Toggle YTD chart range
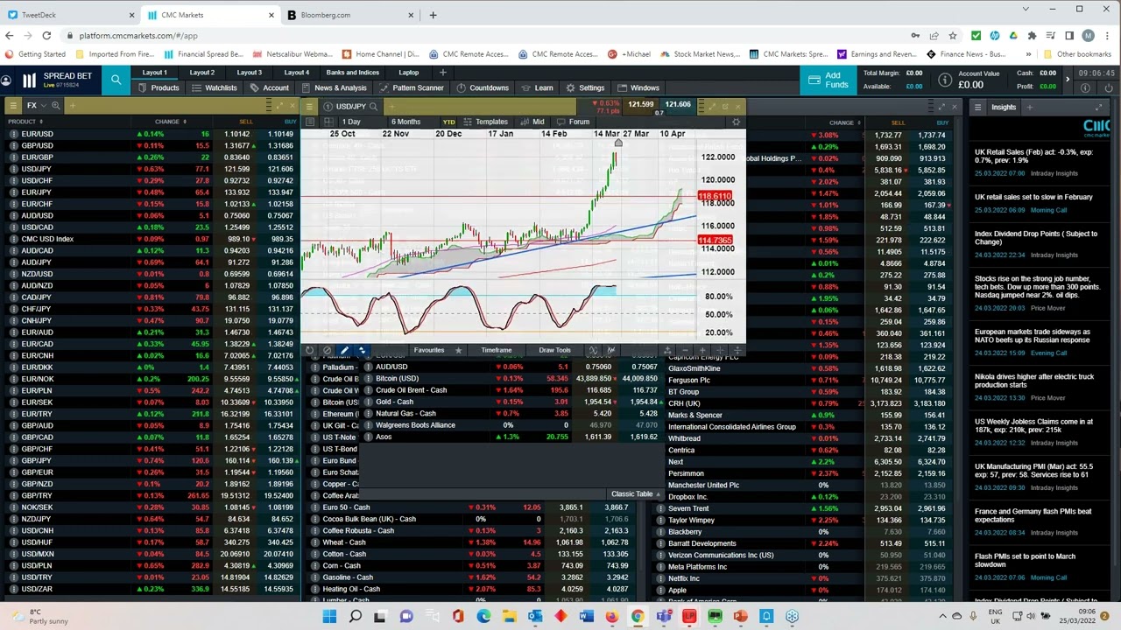 (448, 122)
